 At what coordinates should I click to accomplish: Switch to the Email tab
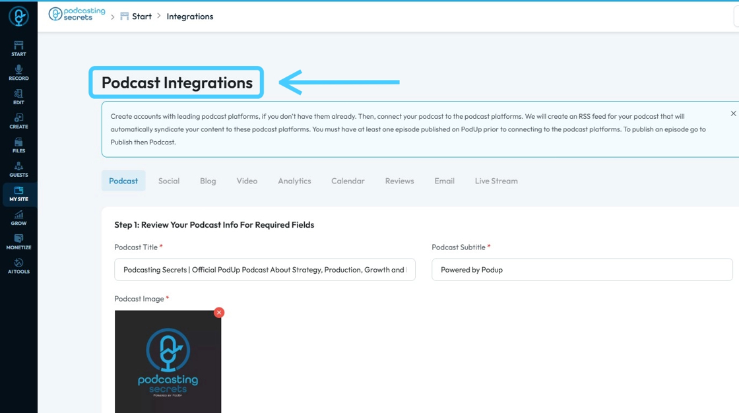point(445,181)
